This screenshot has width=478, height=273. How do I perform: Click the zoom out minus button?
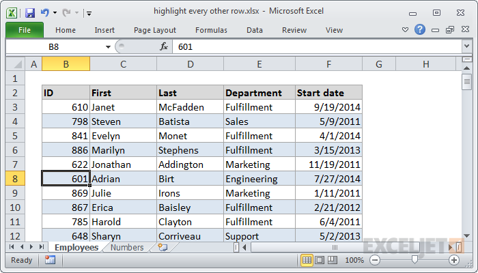pyautogui.click(x=375, y=260)
